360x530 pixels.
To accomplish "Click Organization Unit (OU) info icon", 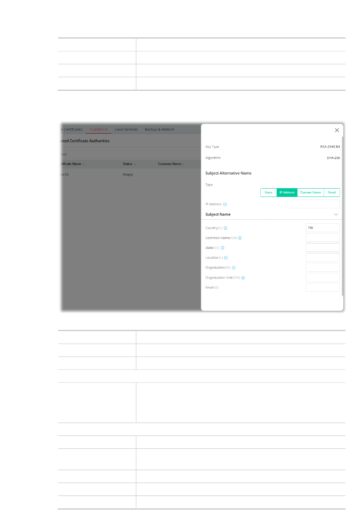I will click(243, 278).
